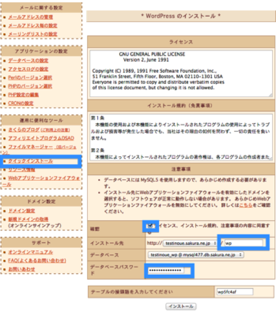Click inside the インストール規約 text area

point(181,137)
